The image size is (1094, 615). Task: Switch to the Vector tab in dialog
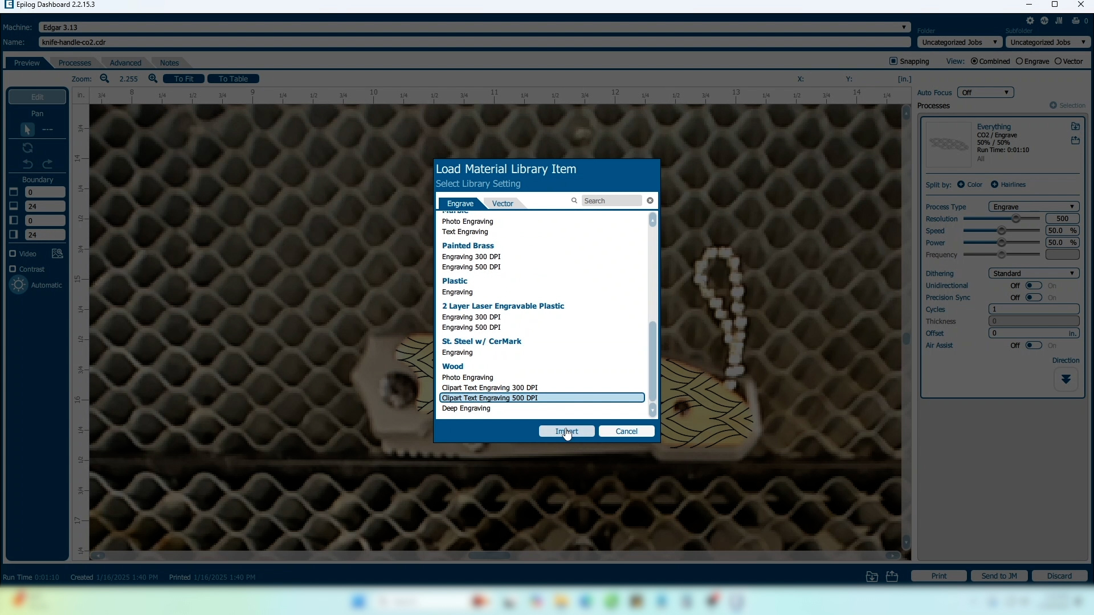coord(502,203)
